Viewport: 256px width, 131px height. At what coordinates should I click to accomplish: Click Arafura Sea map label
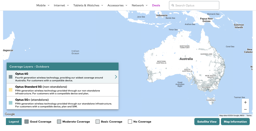(190, 24)
